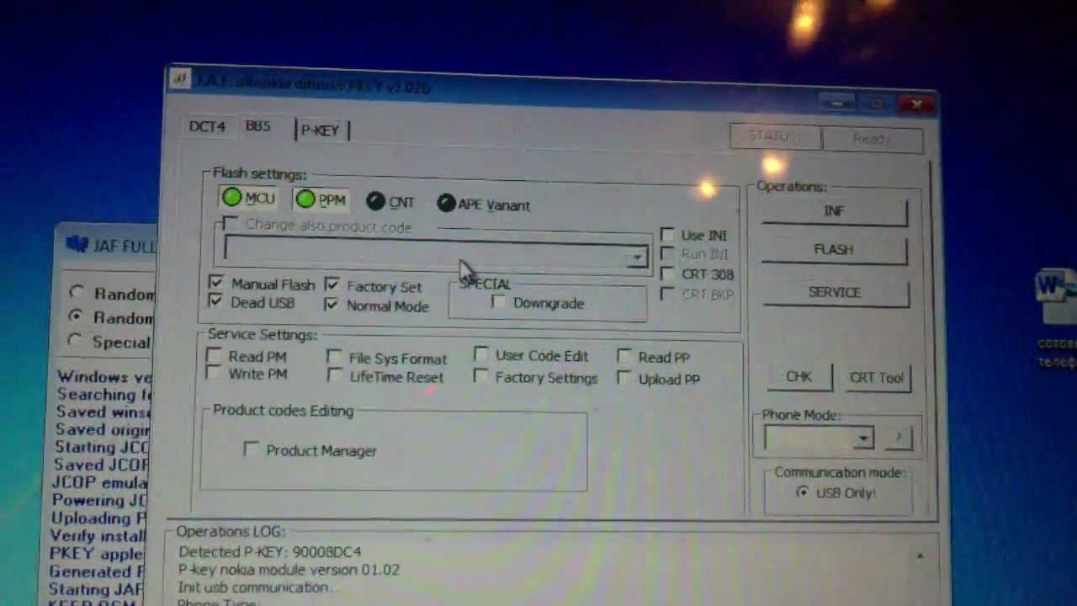Enable Factory Settings checkbox

point(480,376)
